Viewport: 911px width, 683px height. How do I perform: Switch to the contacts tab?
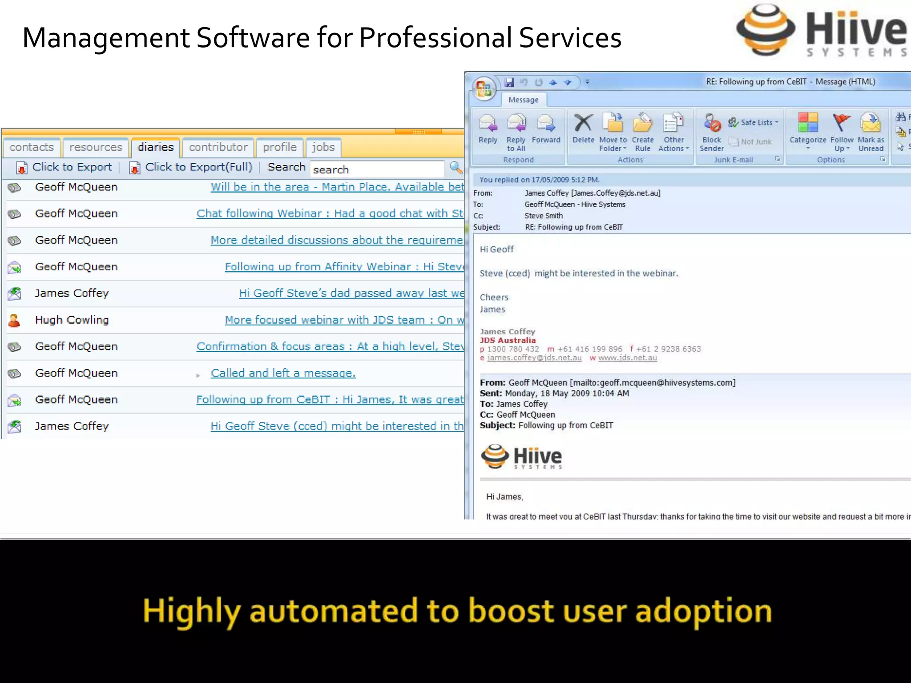32,147
